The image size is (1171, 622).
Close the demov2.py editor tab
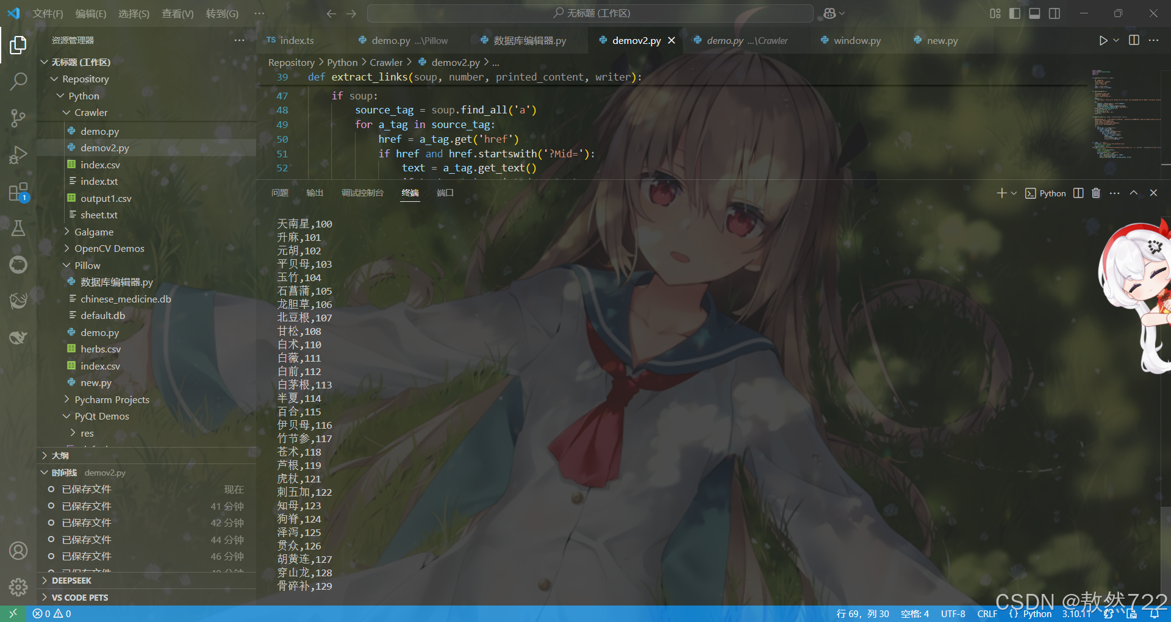671,40
